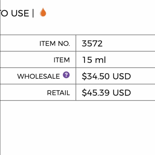Click the 'USD' text in retail row

click(122, 93)
